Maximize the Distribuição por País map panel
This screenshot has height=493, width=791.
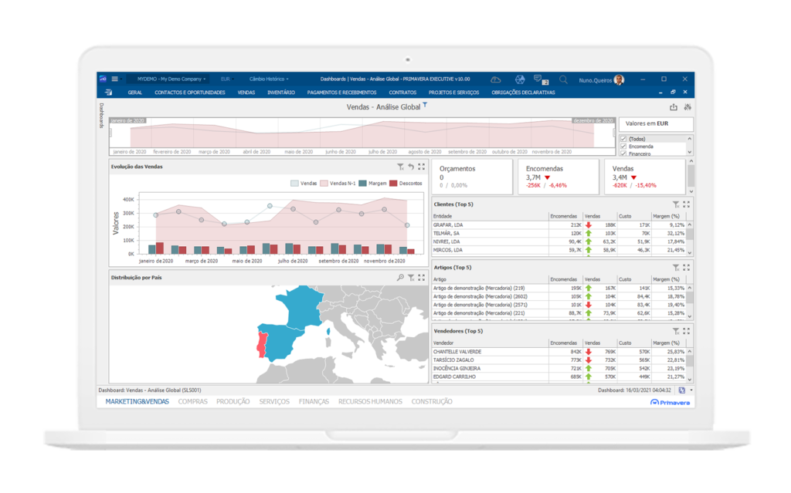click(x=421, y=278)
